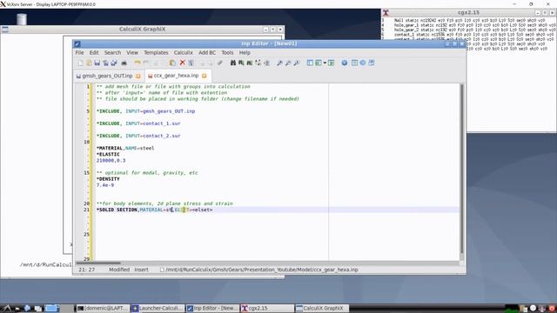Open a file using the folder icon

[x=89, y=63]
